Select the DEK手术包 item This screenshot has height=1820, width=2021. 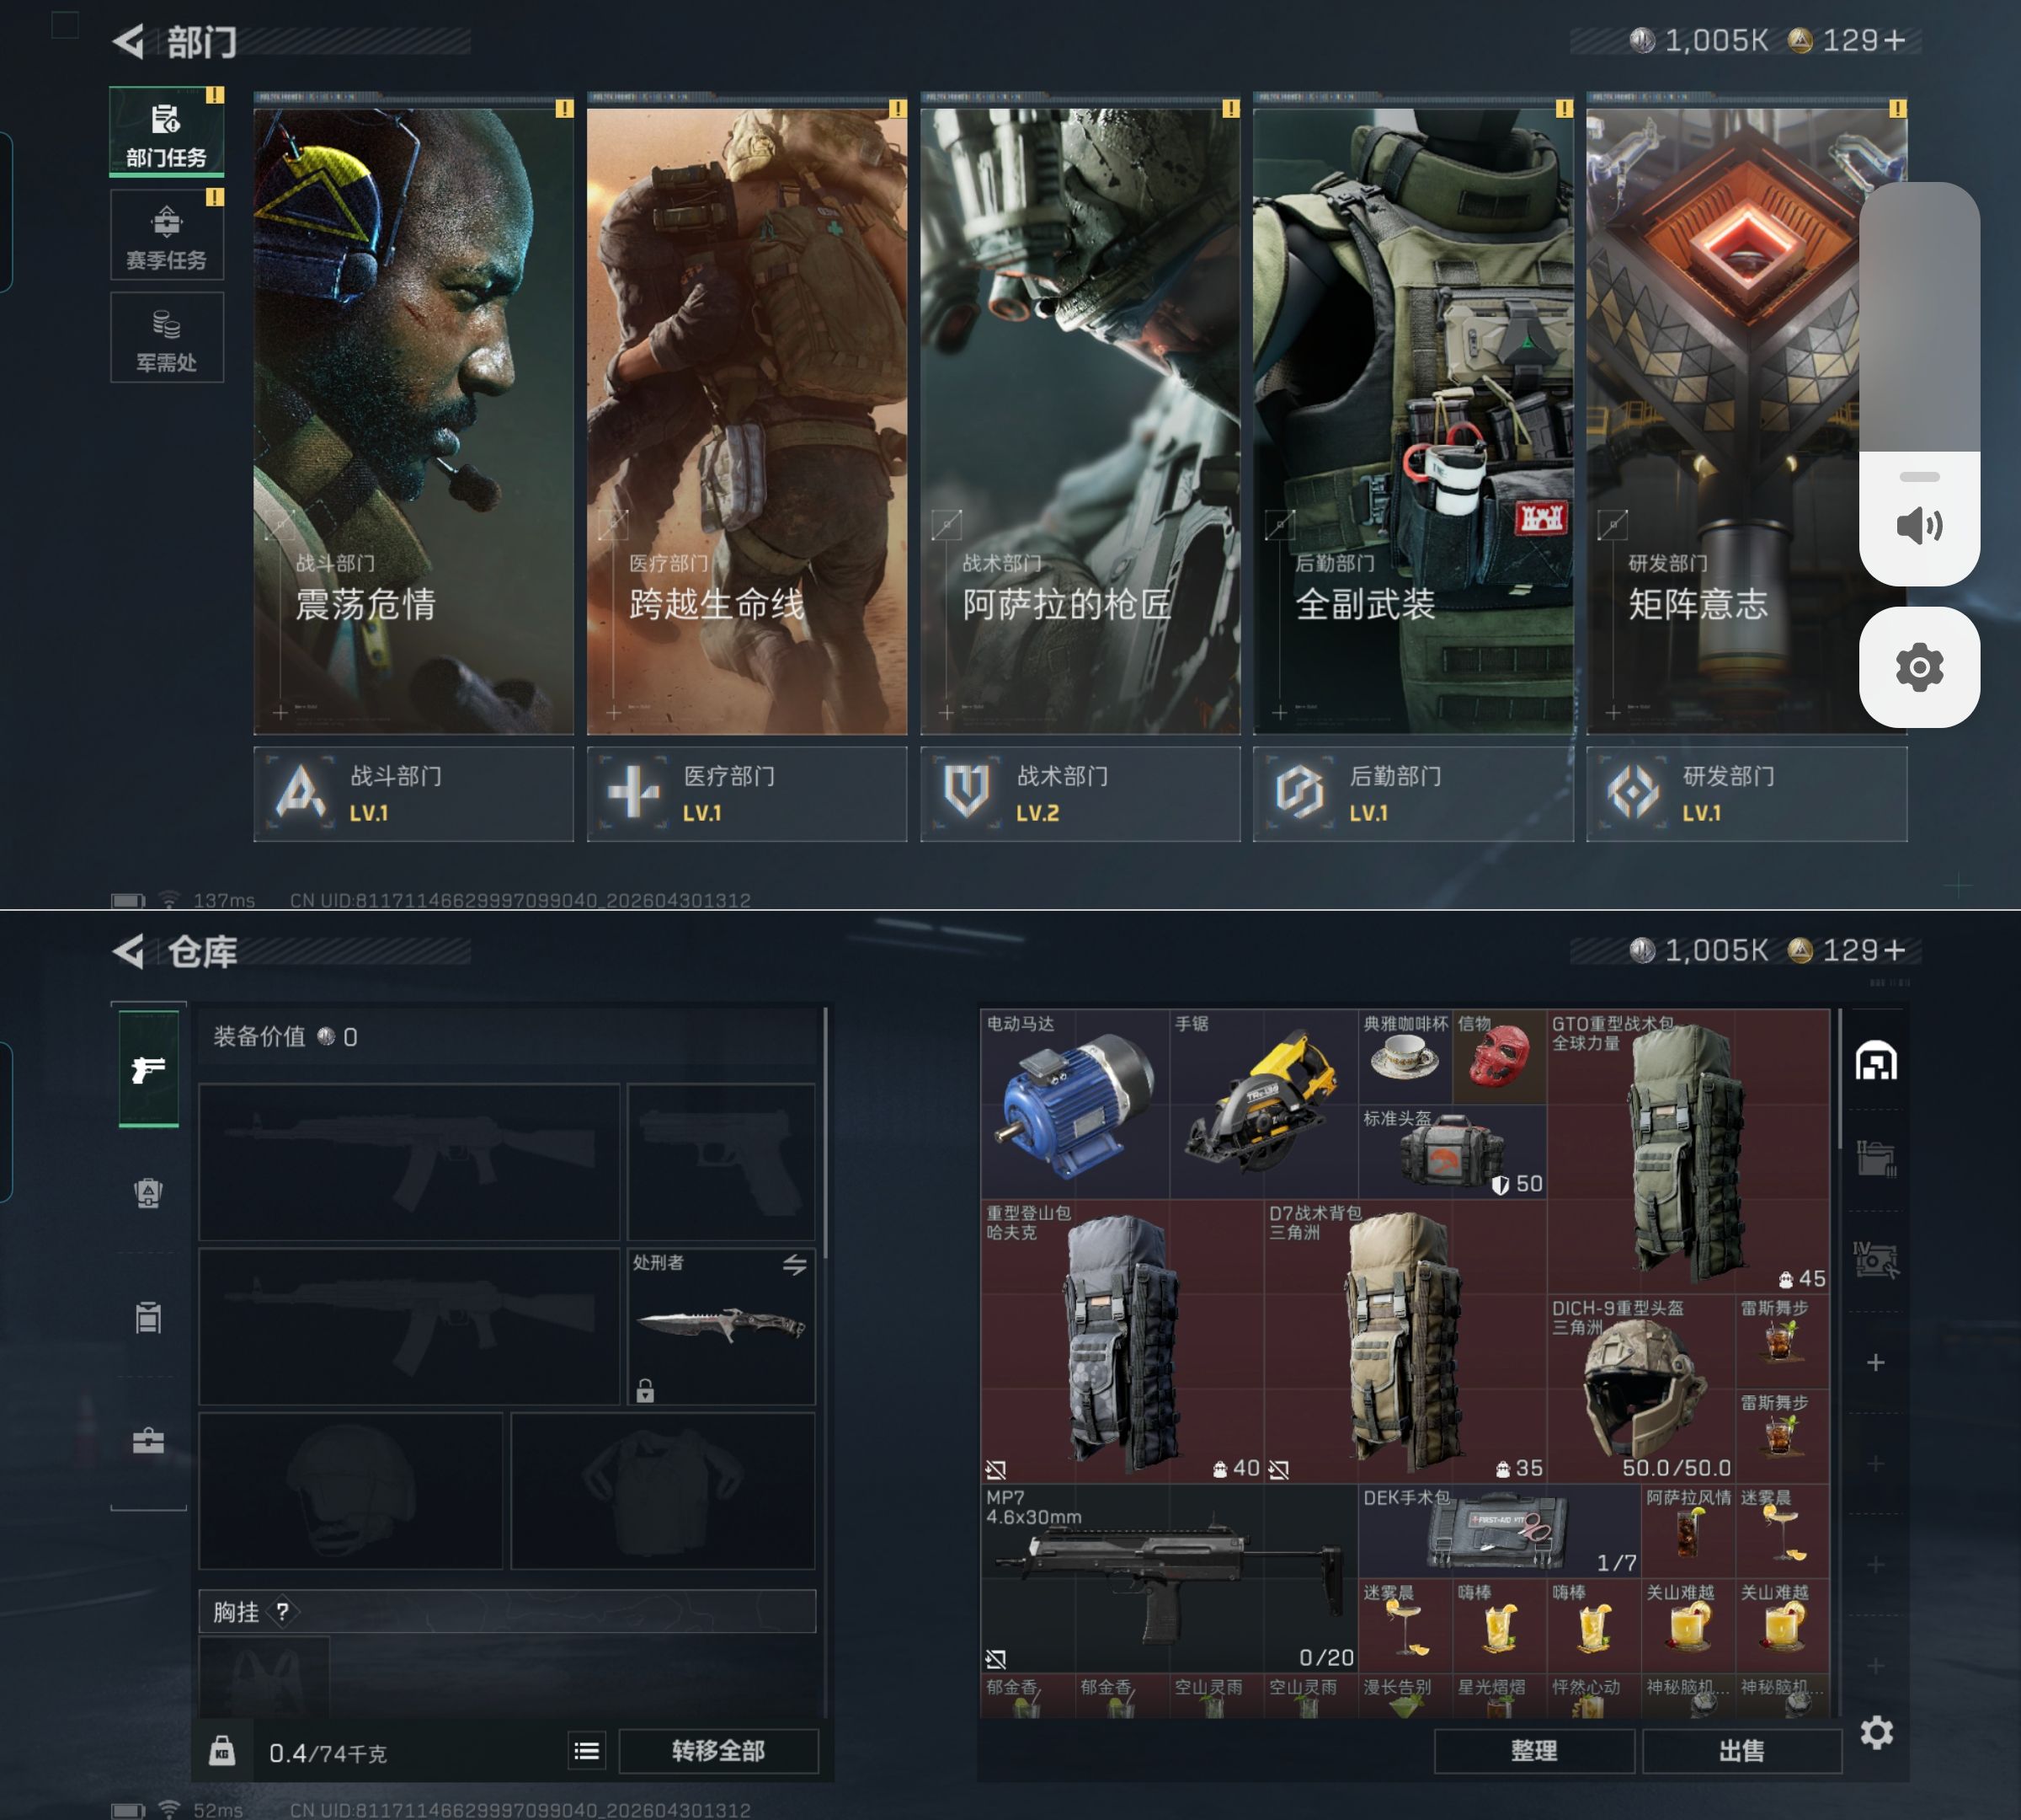pos(1499,1531)
